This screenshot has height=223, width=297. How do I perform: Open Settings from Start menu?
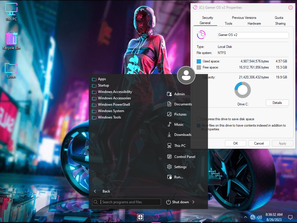(x=177, y=167)
